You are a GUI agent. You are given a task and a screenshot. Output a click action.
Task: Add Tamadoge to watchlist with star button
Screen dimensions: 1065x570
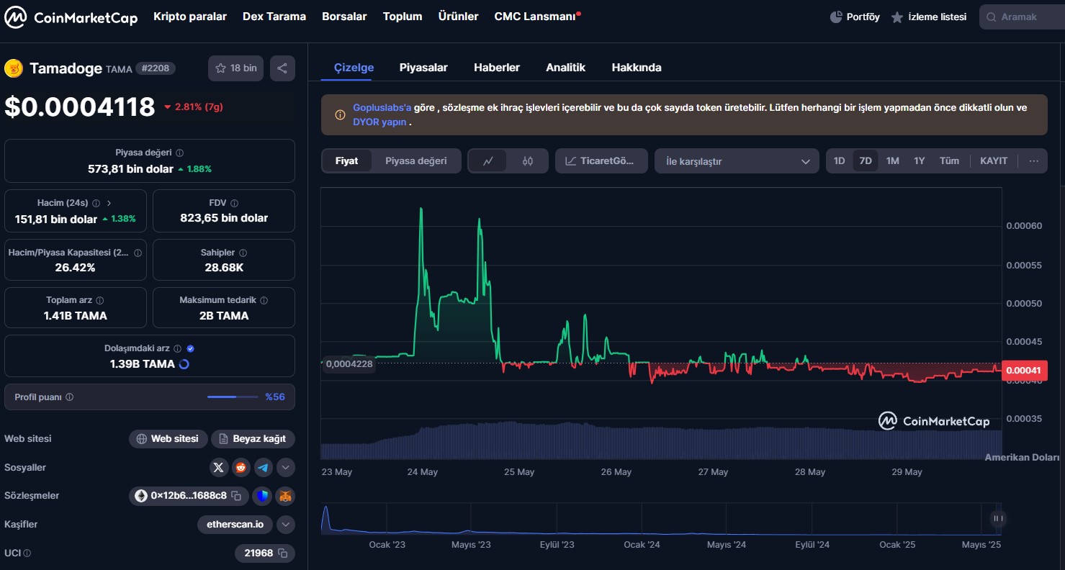tap(235, 68)
